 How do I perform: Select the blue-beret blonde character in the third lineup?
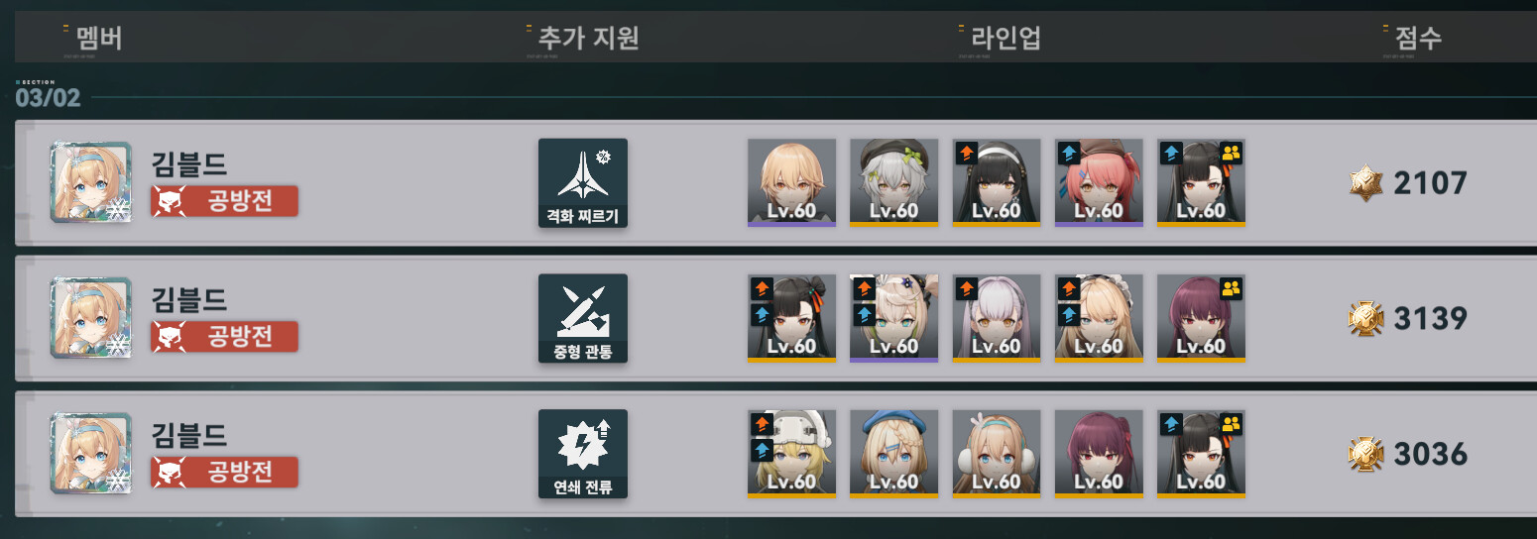pos(894,454)
